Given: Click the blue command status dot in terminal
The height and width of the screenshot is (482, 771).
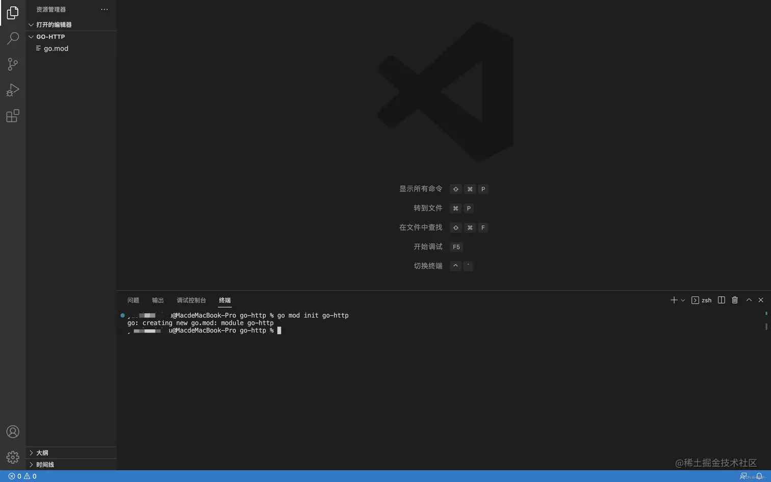Looking at the screenshot, I should coord(122,316).
